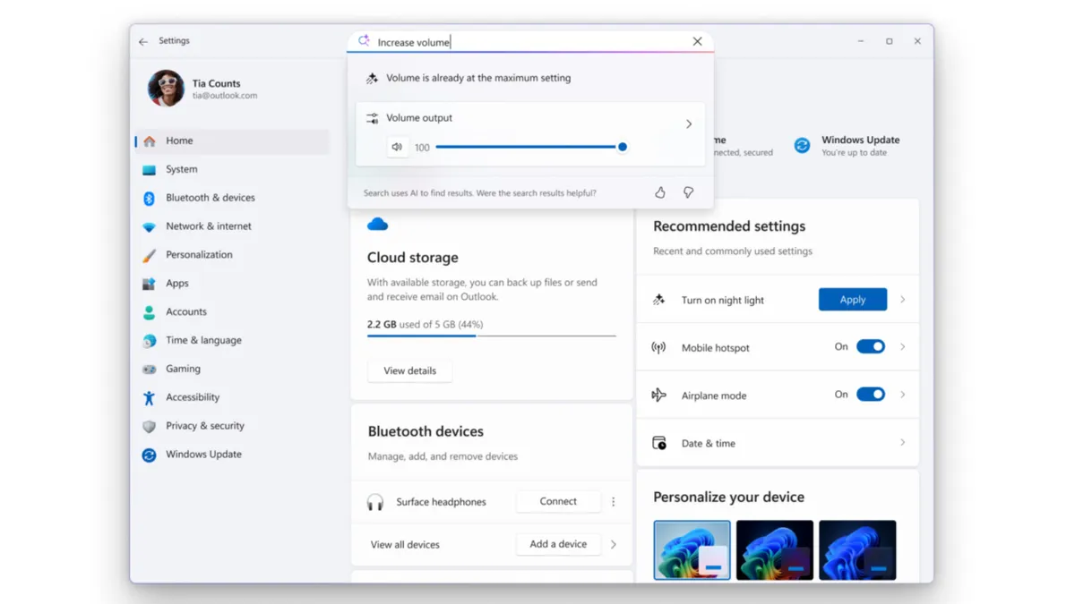Click the headphones icon for Surface headphones
This screenshot has height=604, width=1075.
click(374, 501)
